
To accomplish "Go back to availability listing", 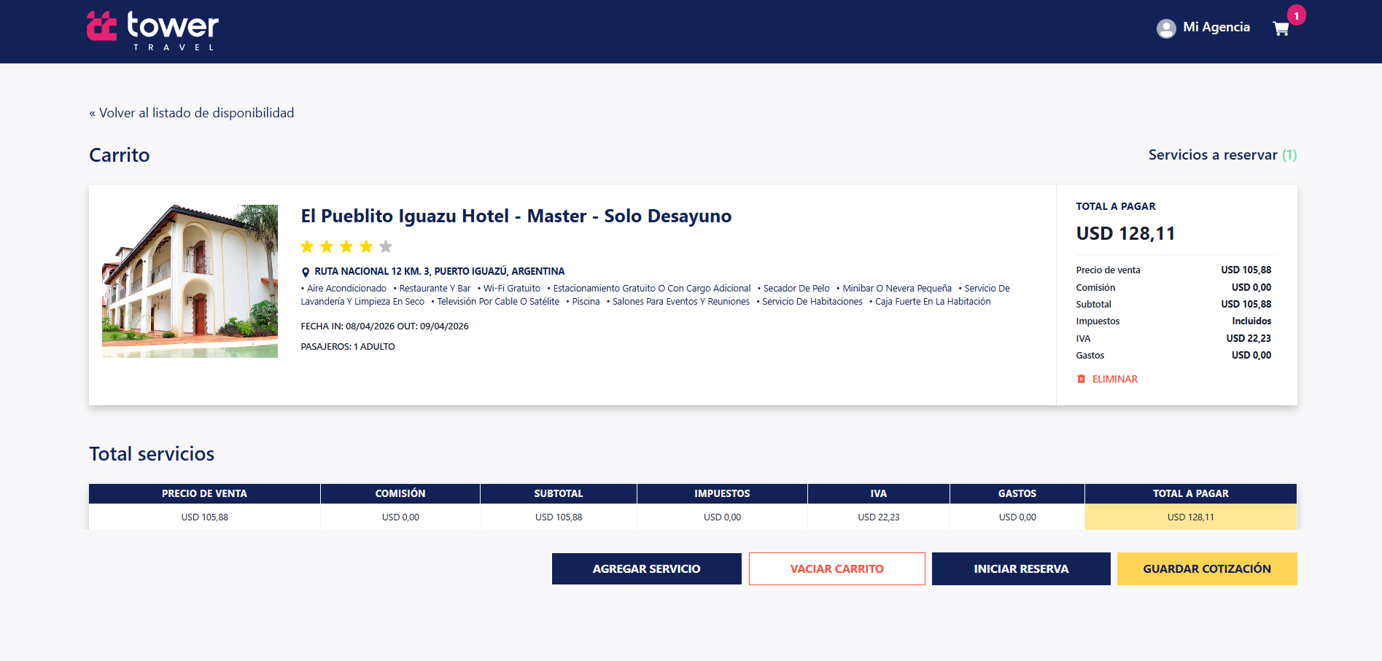I will pyautogui.click(x=192, y=113).
